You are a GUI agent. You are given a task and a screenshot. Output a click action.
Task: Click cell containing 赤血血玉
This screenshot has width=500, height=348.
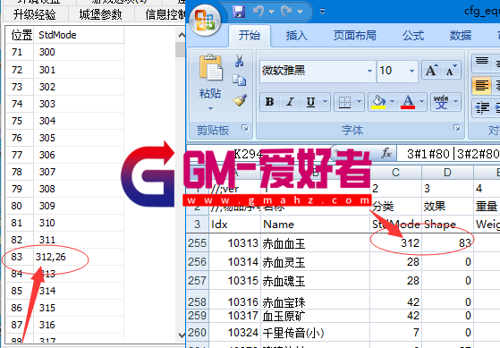pyautogui.click(x=315, y=243)
